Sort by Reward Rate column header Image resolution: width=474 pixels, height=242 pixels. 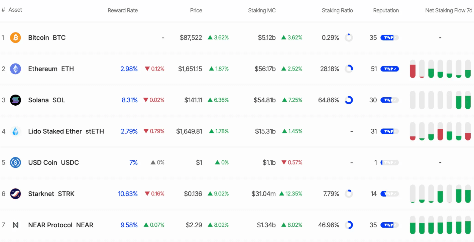tap(123, 10)
